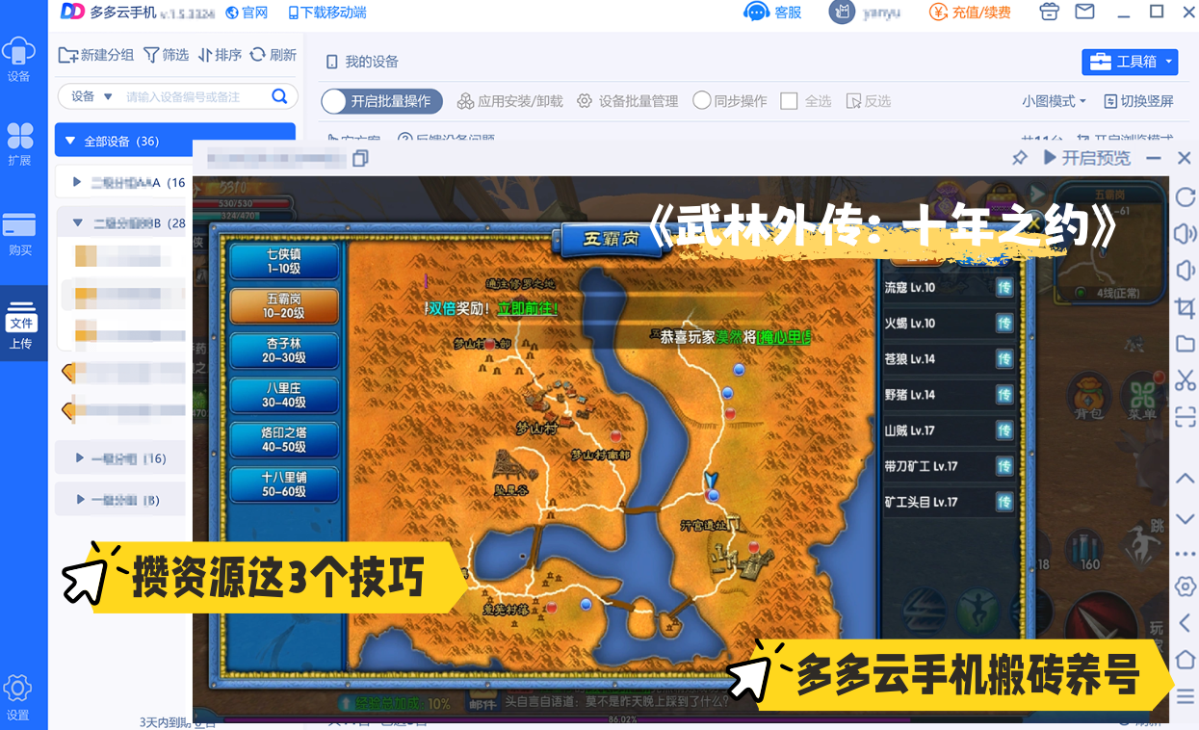This screenshot has width=1199, height=730.
Task: Click the up chevron in side toolbar
Action: tap(1186, 479)
